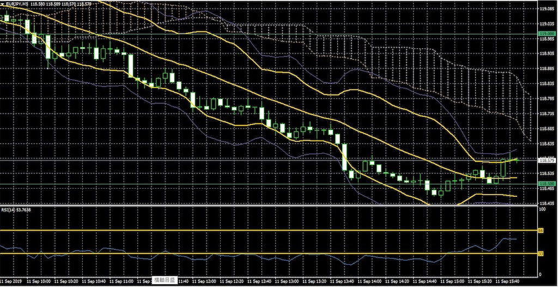The width and height of the screenshot is (558, 287).
Task: Click the 118.835 price scale value
Action: [x=547, y=84]
